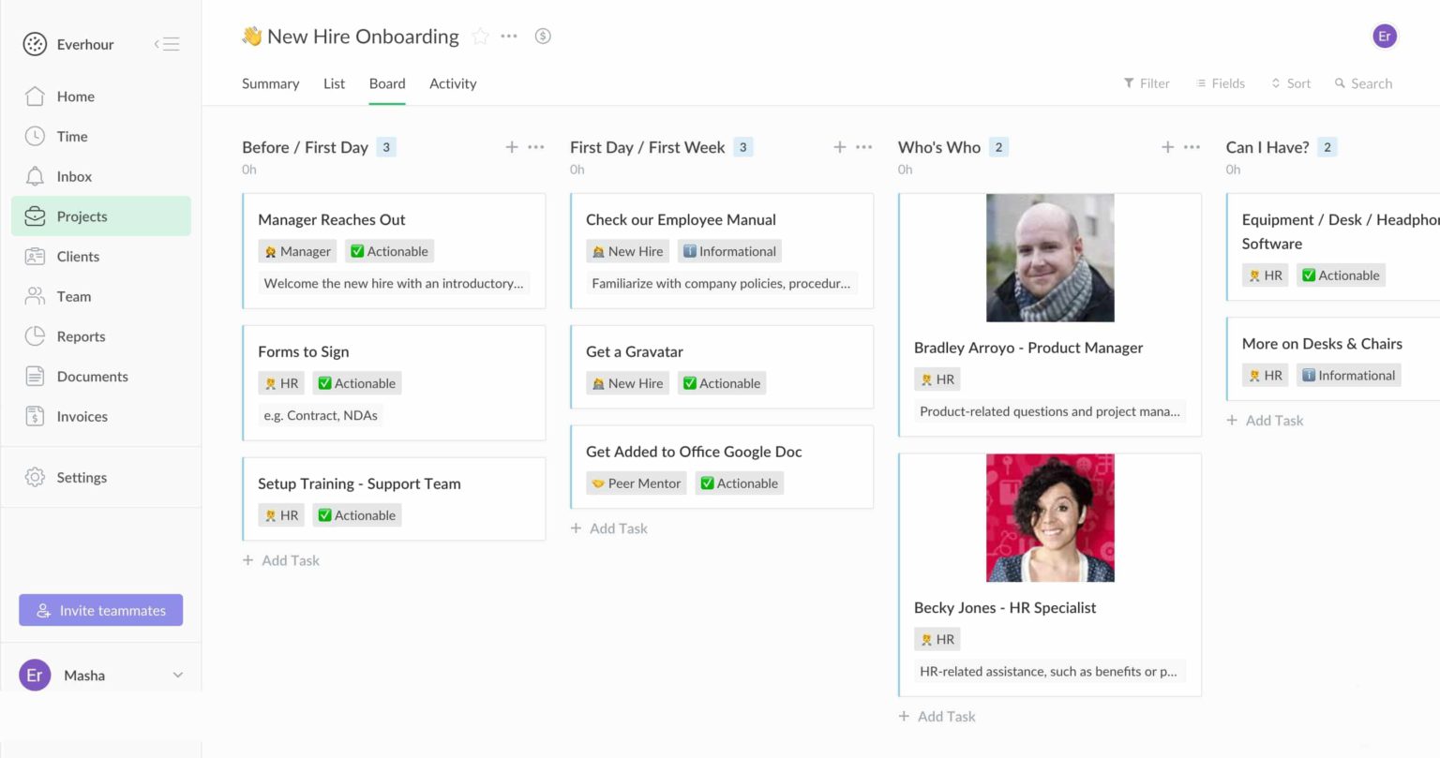This screenshot has height=758, width=1440.
Task: Open the Invoices section
Action: click(81, 416)
